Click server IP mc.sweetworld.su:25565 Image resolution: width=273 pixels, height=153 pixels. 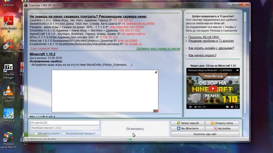(138, 24)
